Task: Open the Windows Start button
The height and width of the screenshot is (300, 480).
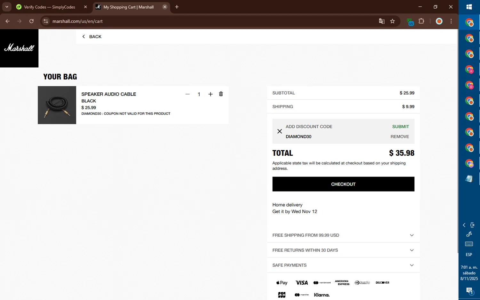Action: pyautogui.click(x=469, y=7)
